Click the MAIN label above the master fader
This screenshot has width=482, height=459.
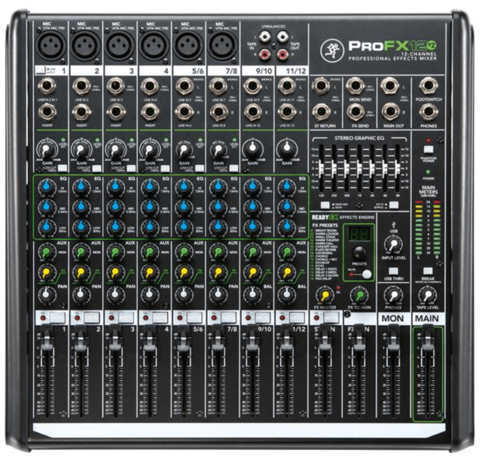coord(427,318)
